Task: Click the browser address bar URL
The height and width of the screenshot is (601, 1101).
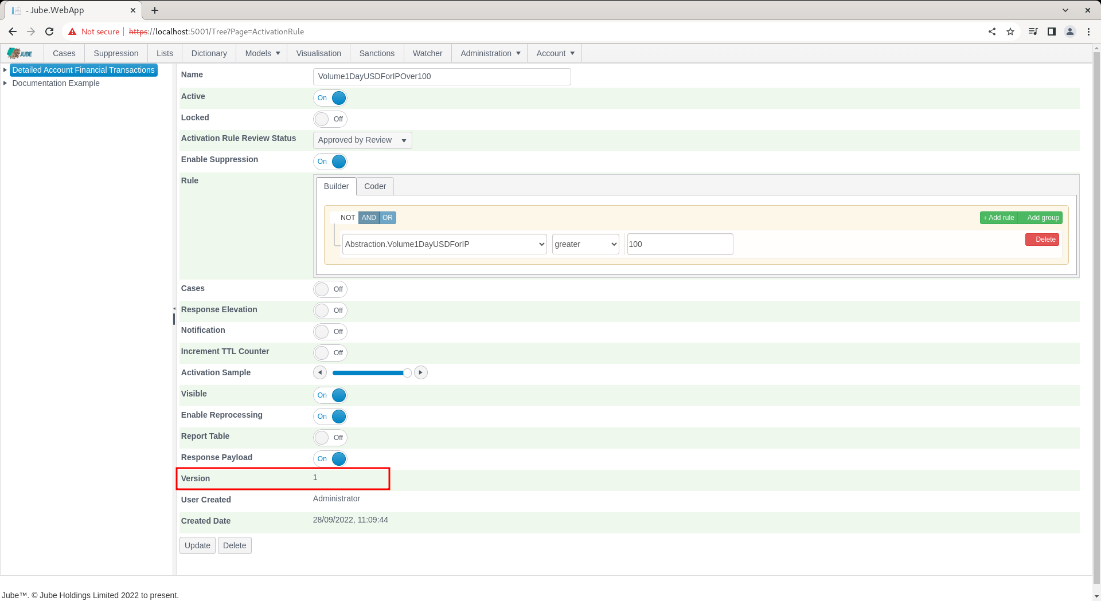Action: pos(217,32)
